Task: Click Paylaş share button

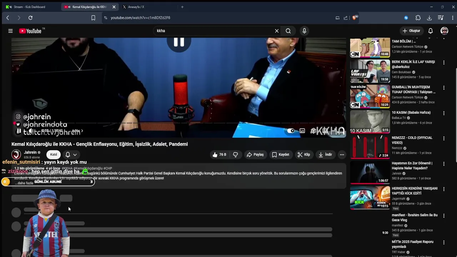Action: coord(255,155)
